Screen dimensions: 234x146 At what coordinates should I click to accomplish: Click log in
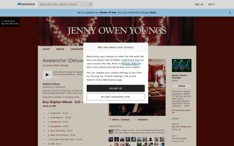(x=211, y=4)
